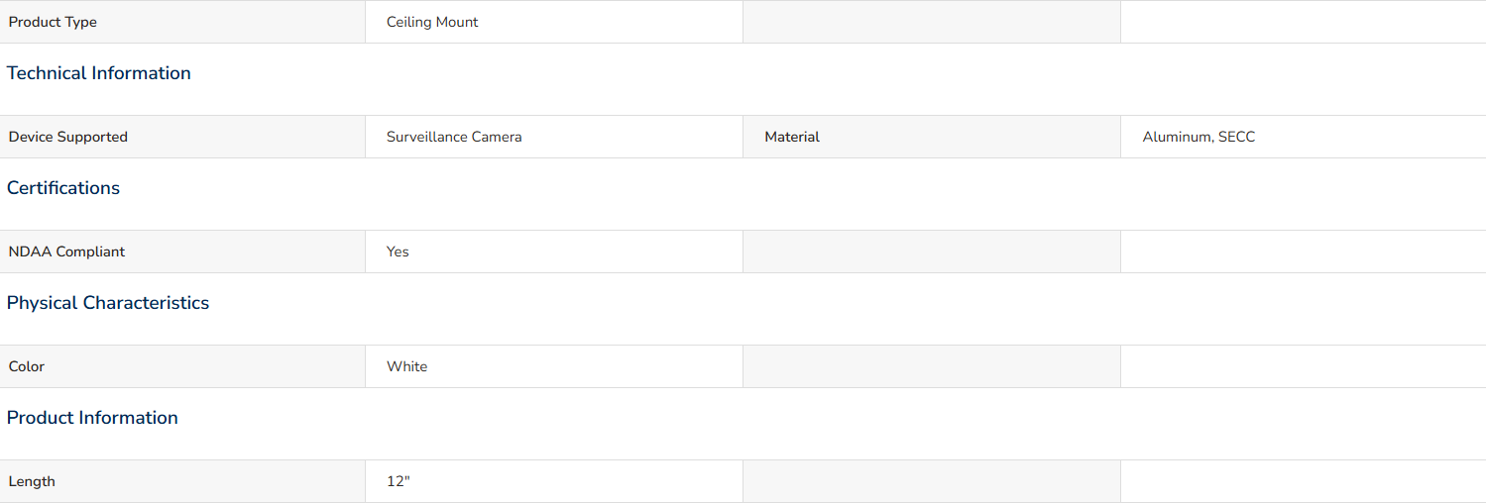Click the Material label cell
1486x503 pixels.
point(792,137)
